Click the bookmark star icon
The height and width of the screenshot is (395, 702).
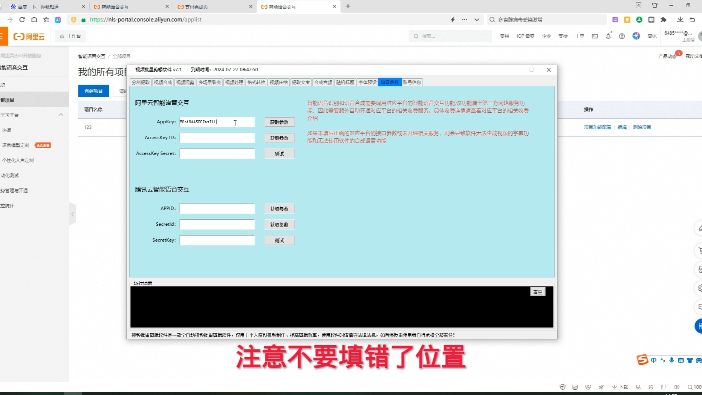pyautogui.click(x=46, y=20)
